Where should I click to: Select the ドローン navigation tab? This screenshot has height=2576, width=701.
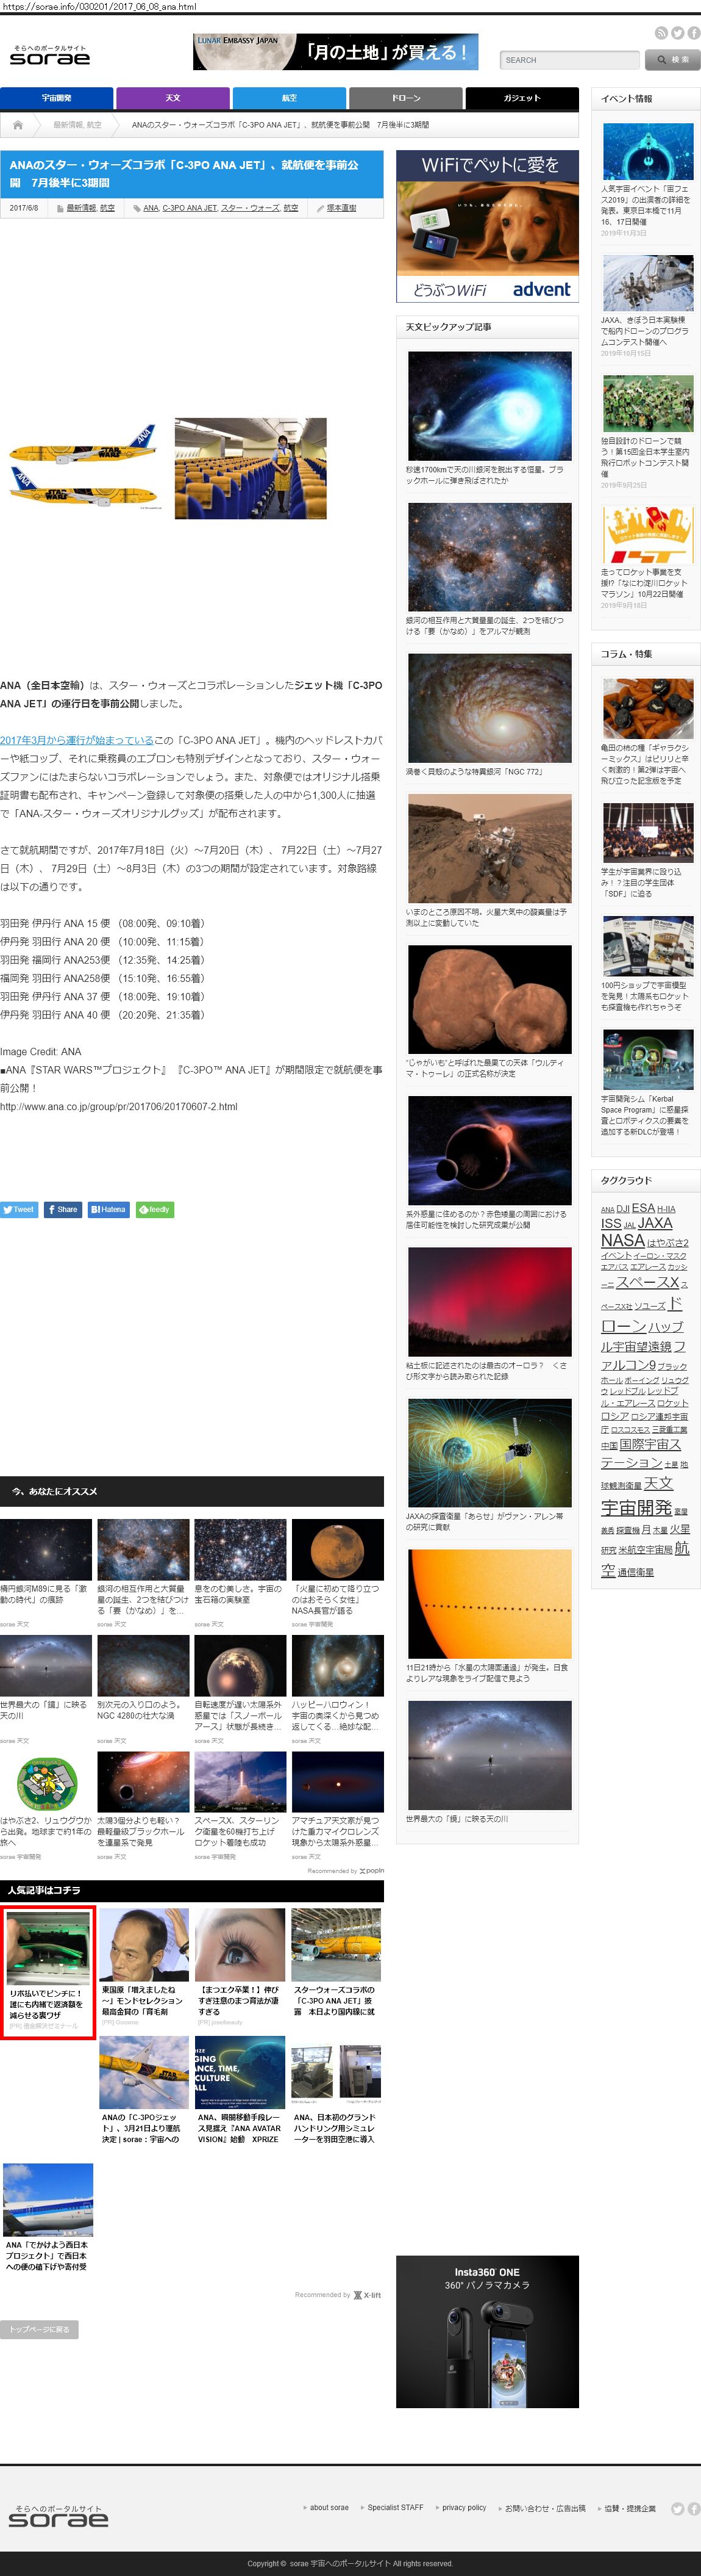tap(405, 98)
